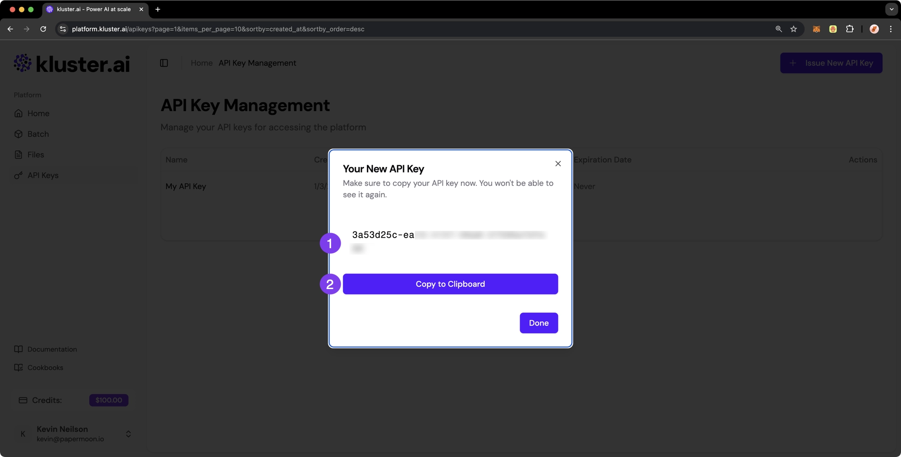The image size is (901, 457).
Task: Expand the Kevin Neilson account menu
Action: point(128,434)
